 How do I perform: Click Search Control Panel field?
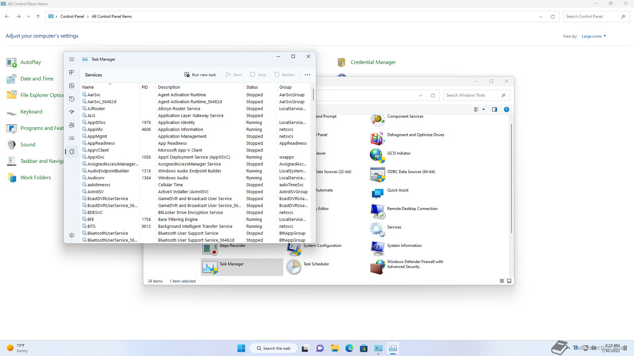[596, 16]
